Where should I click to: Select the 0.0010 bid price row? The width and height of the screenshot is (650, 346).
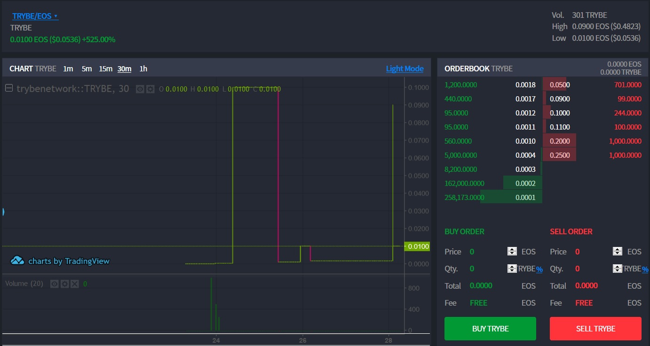pos(490,141)
